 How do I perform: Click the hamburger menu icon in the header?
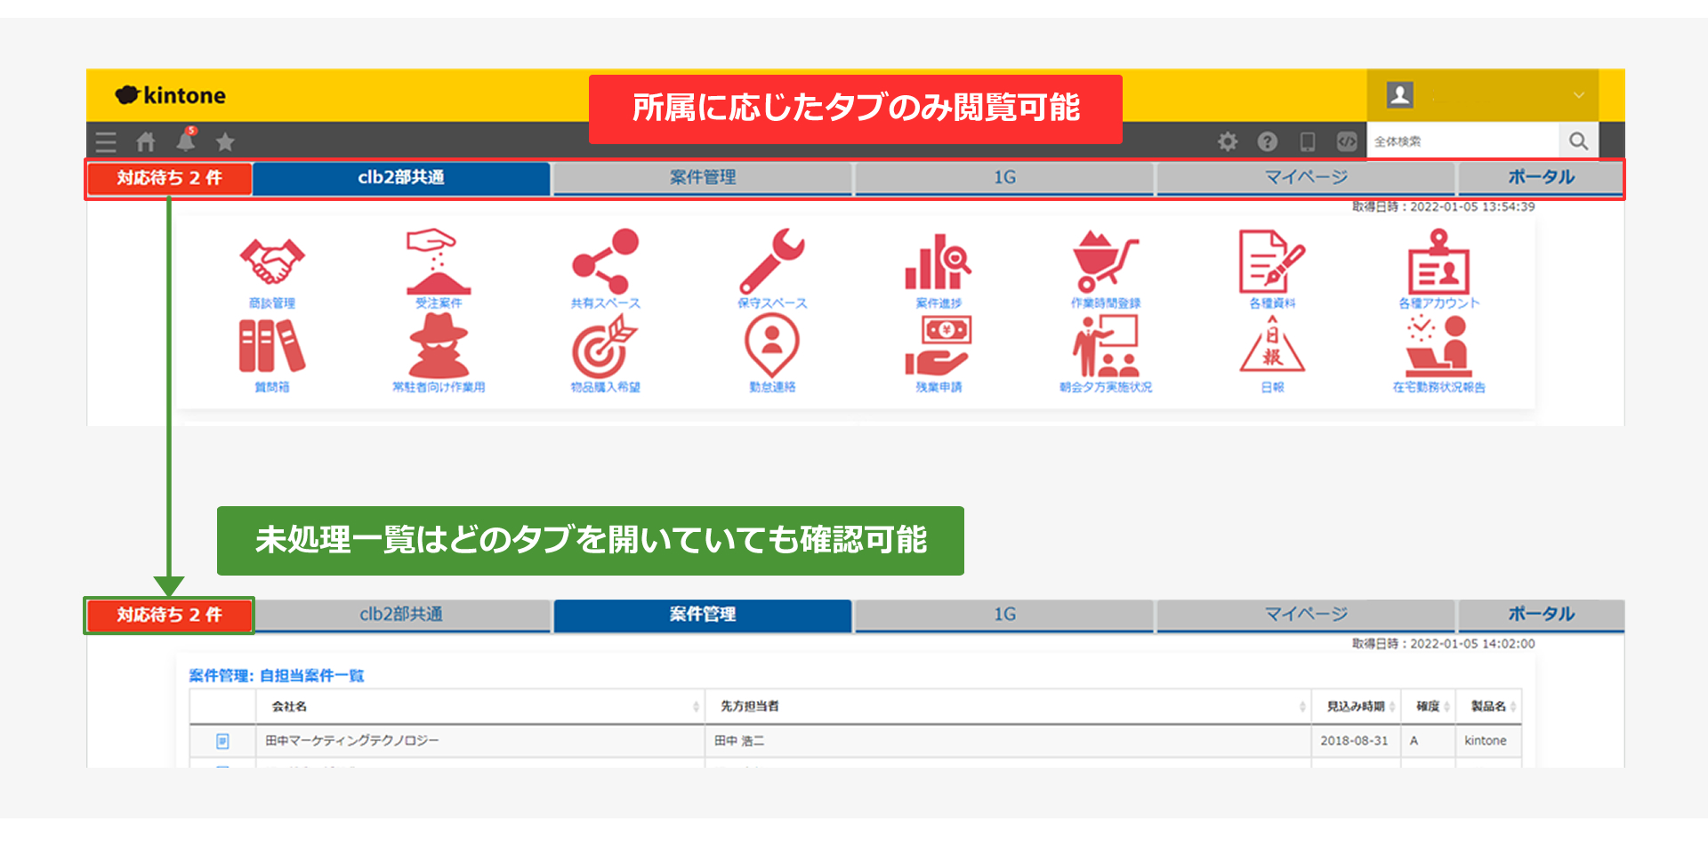pyautogui.click(x=106, y=141)
